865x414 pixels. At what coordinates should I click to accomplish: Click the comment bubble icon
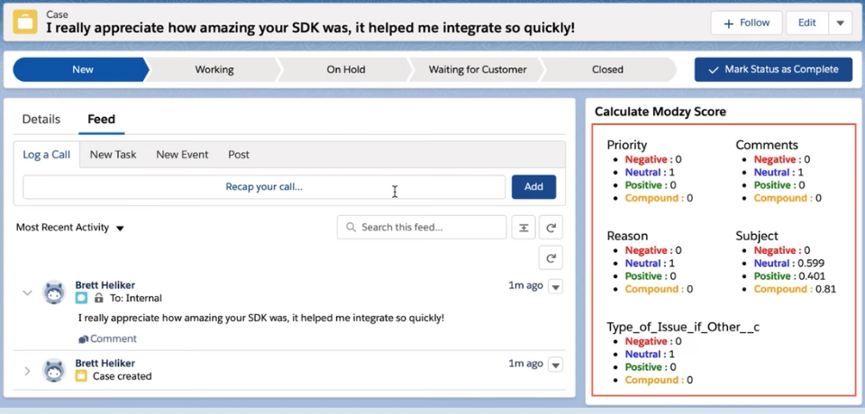click(x=84, y=339)
